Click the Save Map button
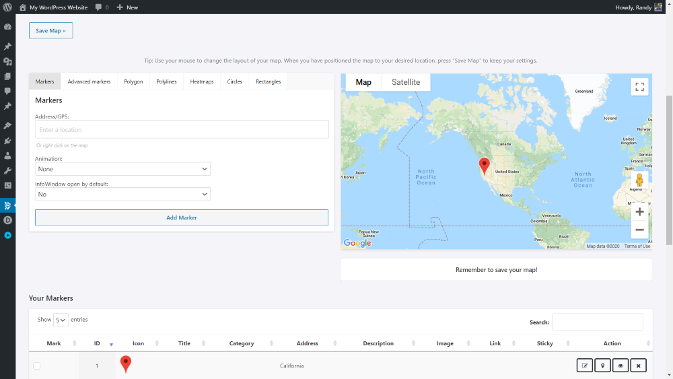 click(x=50, y=30)
